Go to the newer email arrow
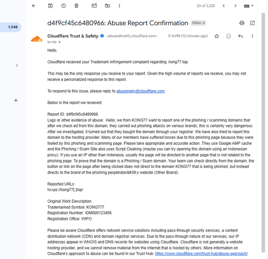 pos(224,6)
